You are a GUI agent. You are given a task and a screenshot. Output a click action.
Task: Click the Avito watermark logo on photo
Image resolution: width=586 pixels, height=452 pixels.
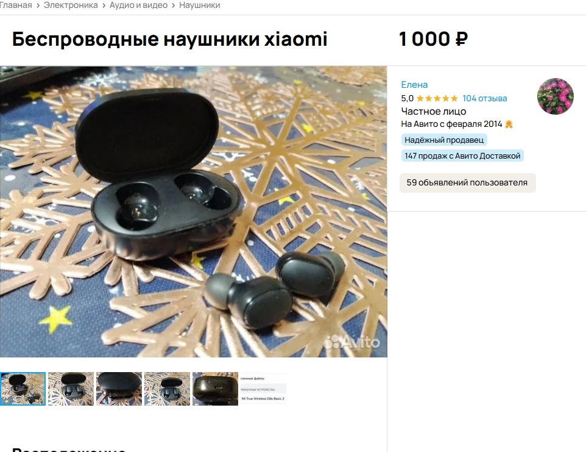point(351,342)
